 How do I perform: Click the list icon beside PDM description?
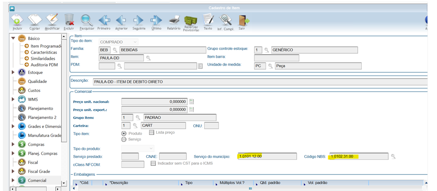tap(200, 66)
